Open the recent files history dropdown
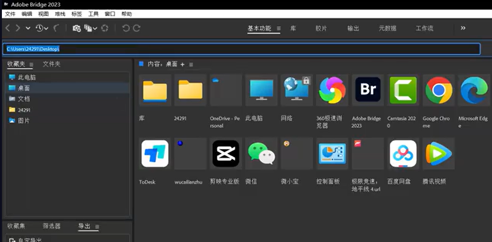 pos(42,28)
